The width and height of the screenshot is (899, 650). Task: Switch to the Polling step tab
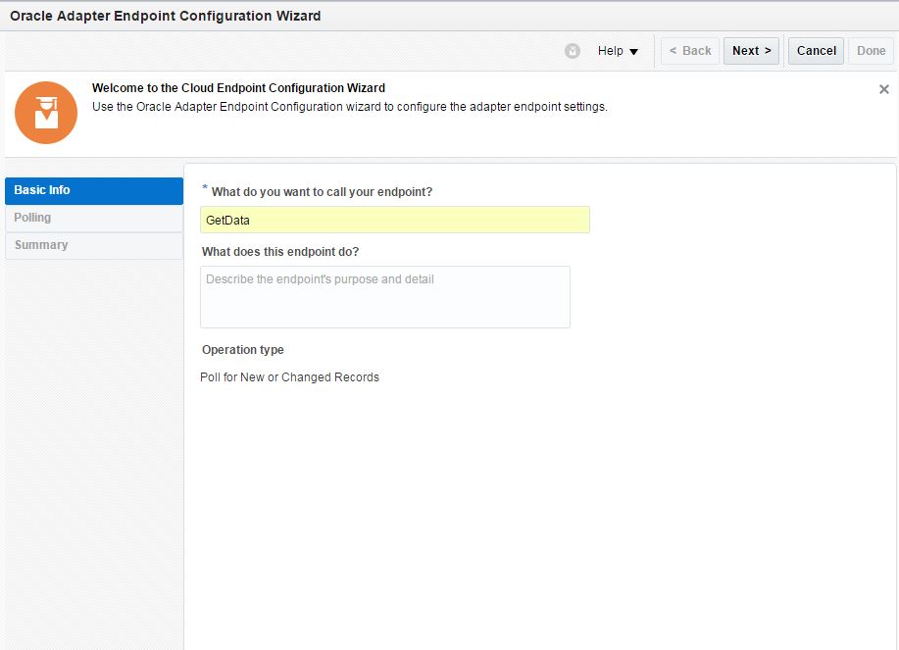94,218
